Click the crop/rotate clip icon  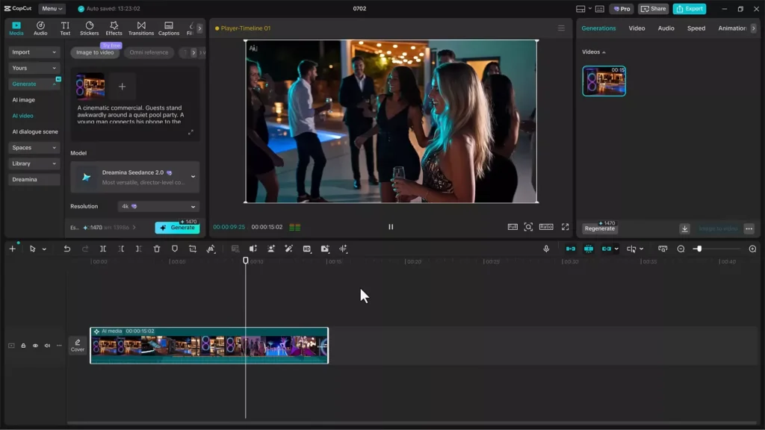(x=193, y=249)
